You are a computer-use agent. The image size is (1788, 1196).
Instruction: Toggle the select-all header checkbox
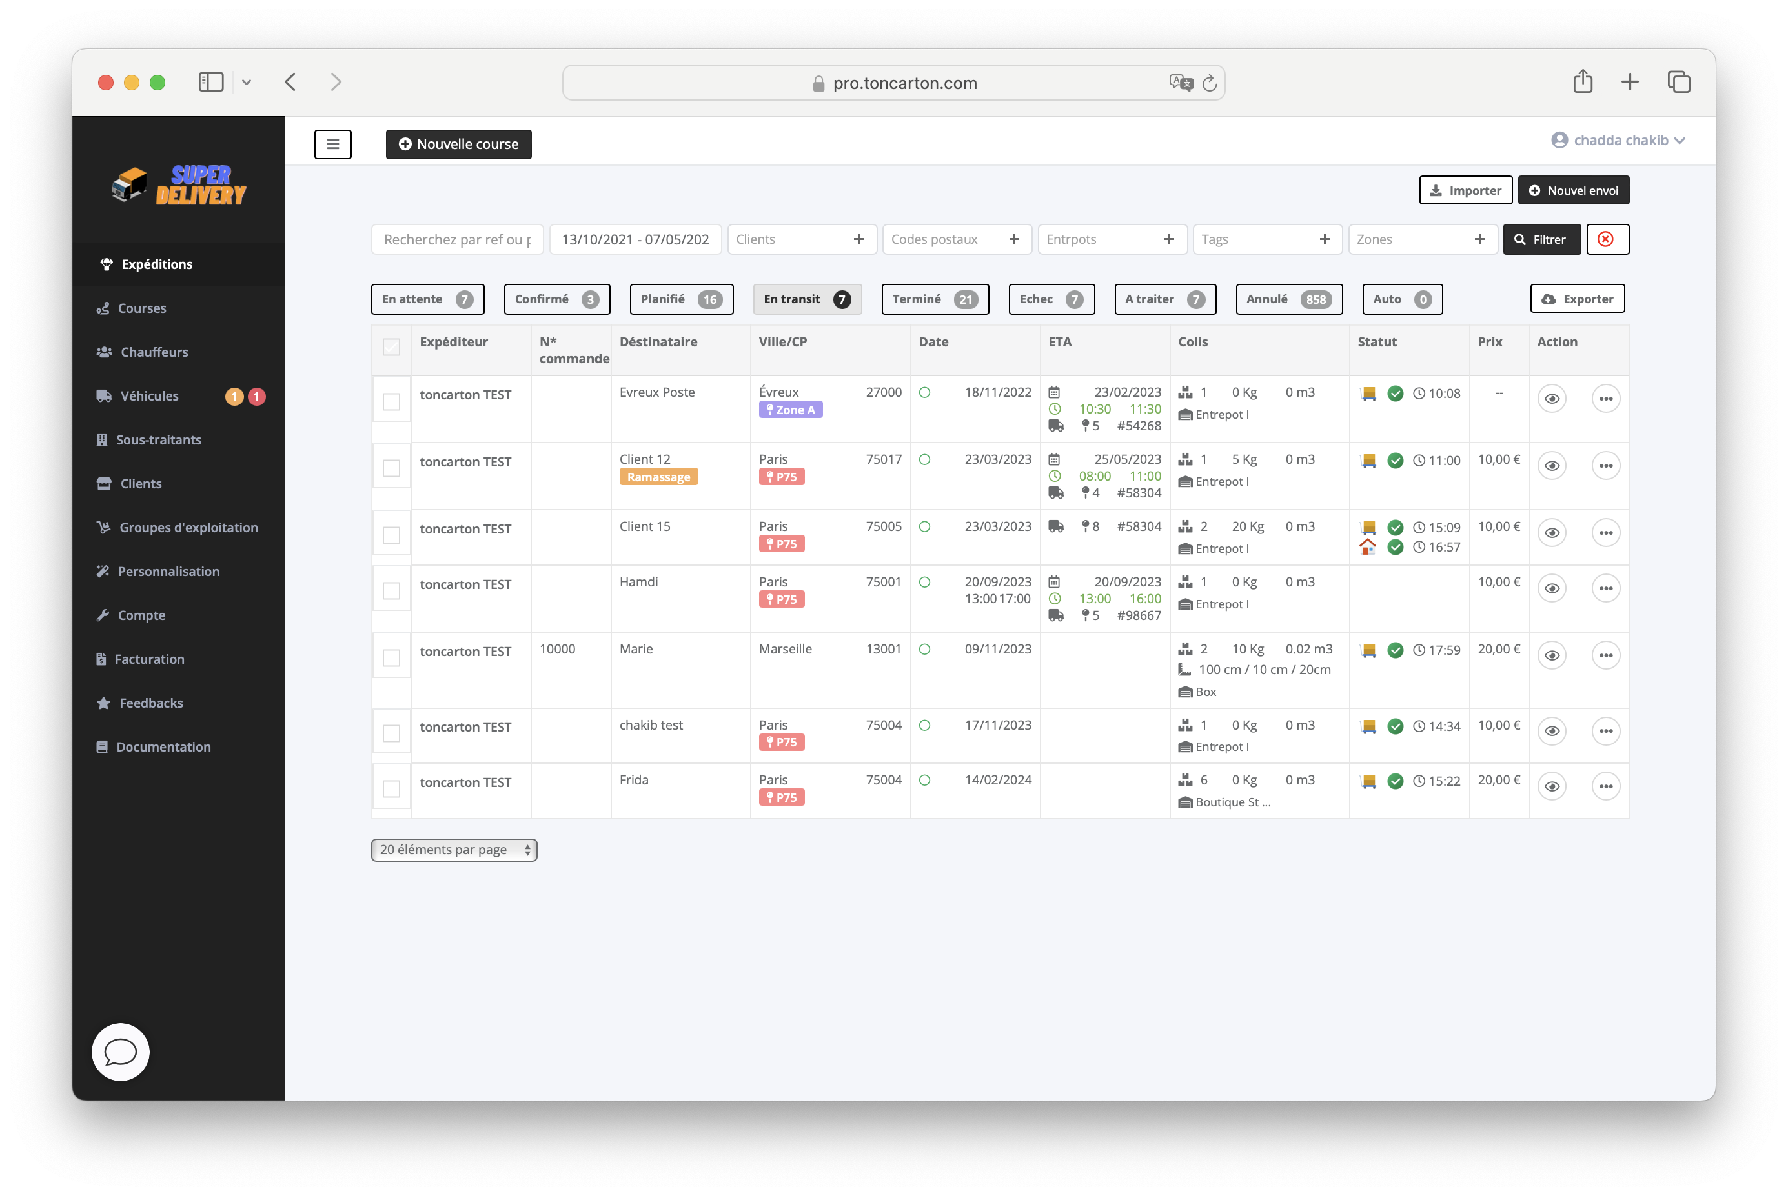pyautogui.click(x=391, y=347)
